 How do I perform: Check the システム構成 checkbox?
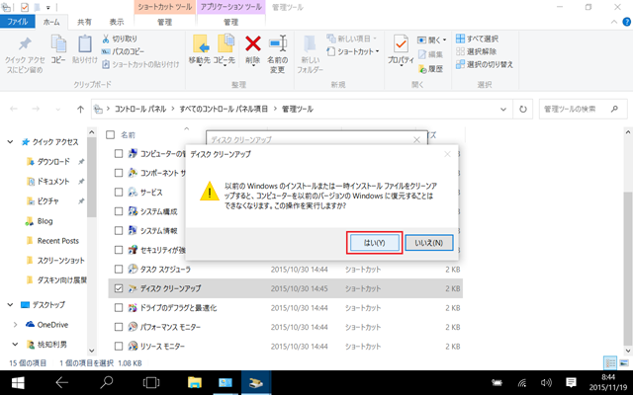pyautogui.click(x=119, y=211)
